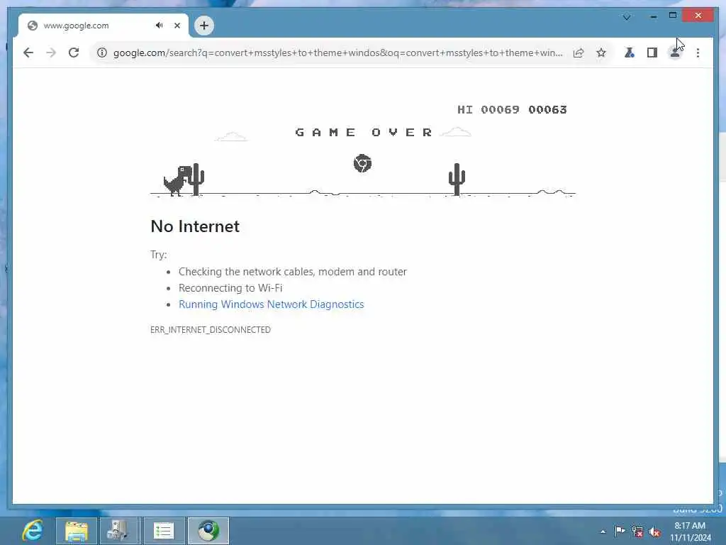Click 'Checking the network cables' suggestion
This screenshot has width=726, height=545.
coord(293,272)
